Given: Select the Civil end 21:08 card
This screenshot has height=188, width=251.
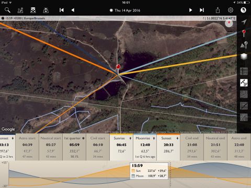Looking at the screenshot, I should point(192,147).
